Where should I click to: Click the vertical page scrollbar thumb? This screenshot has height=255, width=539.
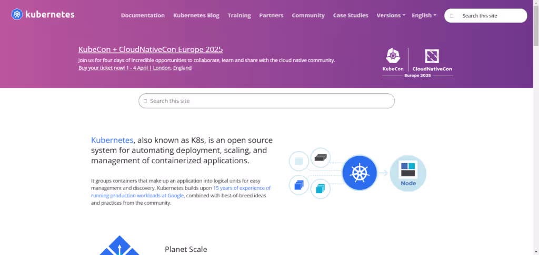point(536,26)
